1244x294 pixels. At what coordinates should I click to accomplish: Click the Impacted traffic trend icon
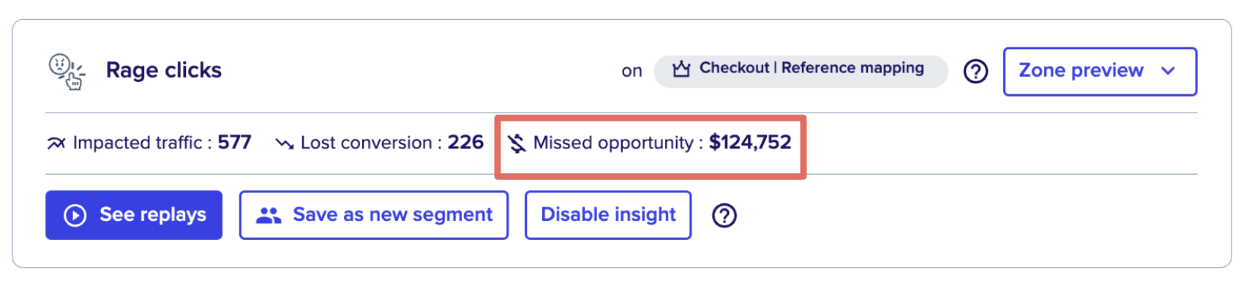coord(56,143)
